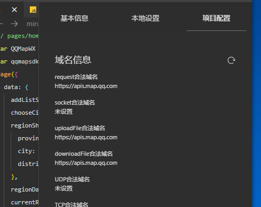Place cursor on the regionSh code line
261x207 pixels.
(x=25, y=125)
